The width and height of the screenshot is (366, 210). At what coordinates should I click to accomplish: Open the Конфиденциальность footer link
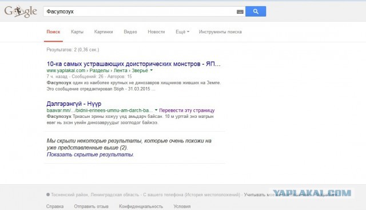click(141, 207)
